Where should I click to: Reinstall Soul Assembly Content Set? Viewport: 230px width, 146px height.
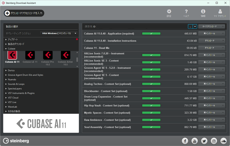(210, 127)
